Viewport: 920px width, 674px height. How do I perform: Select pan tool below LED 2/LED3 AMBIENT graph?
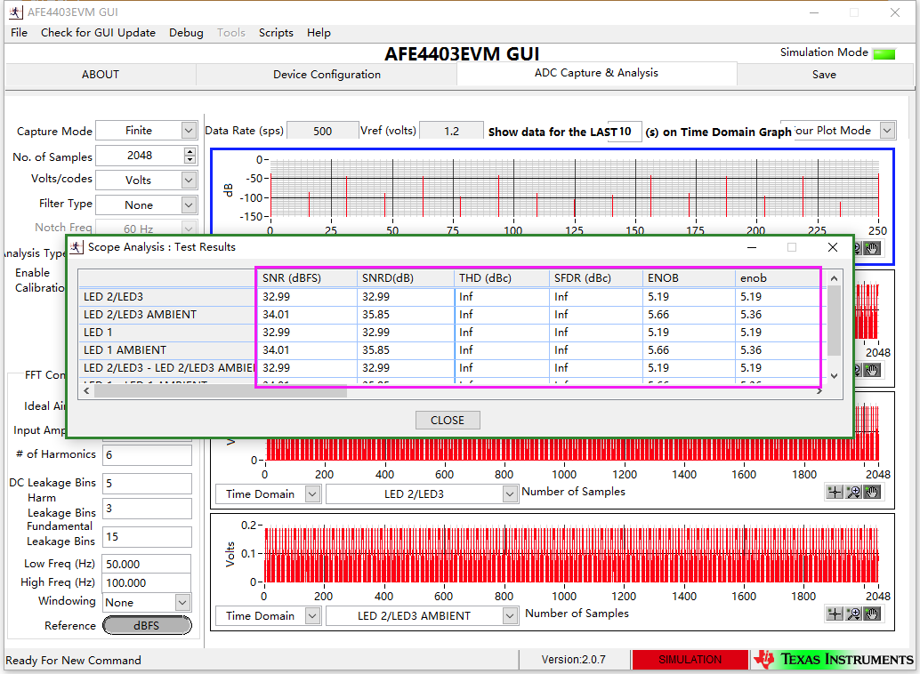tap(871, 614)
